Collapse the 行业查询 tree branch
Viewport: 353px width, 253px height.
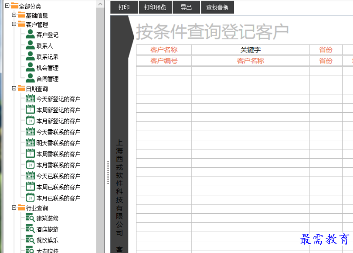tap(13, 208)
